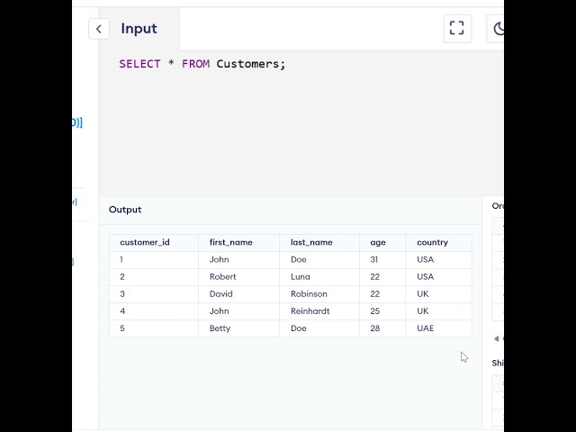This screenshot has width=576, height=432.
Task: Toggle fullscreen mode for the editor
Action: click(457, 29)
